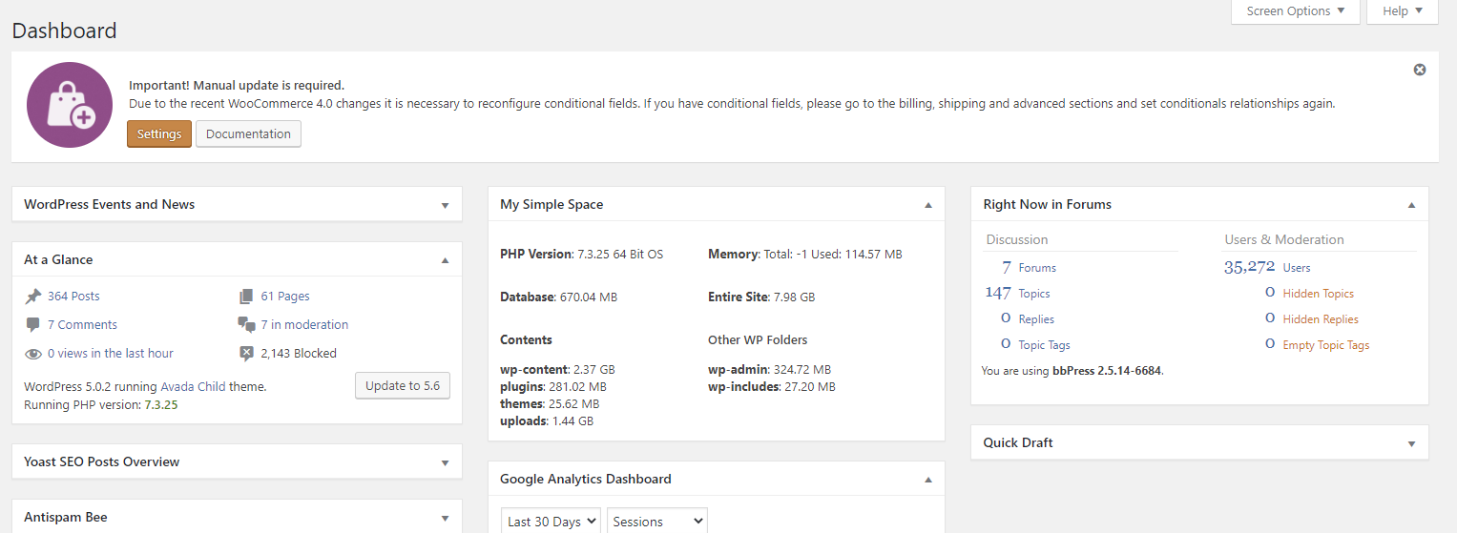Click the eye icon for views last hour
The height and width of the screenshot is (533, 1457).
click(33, 354)
